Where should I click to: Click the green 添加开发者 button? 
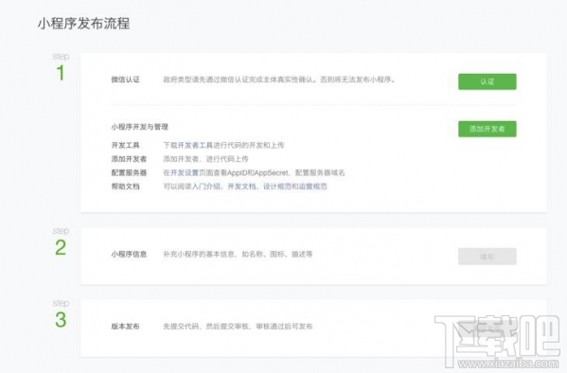[487, 129]
